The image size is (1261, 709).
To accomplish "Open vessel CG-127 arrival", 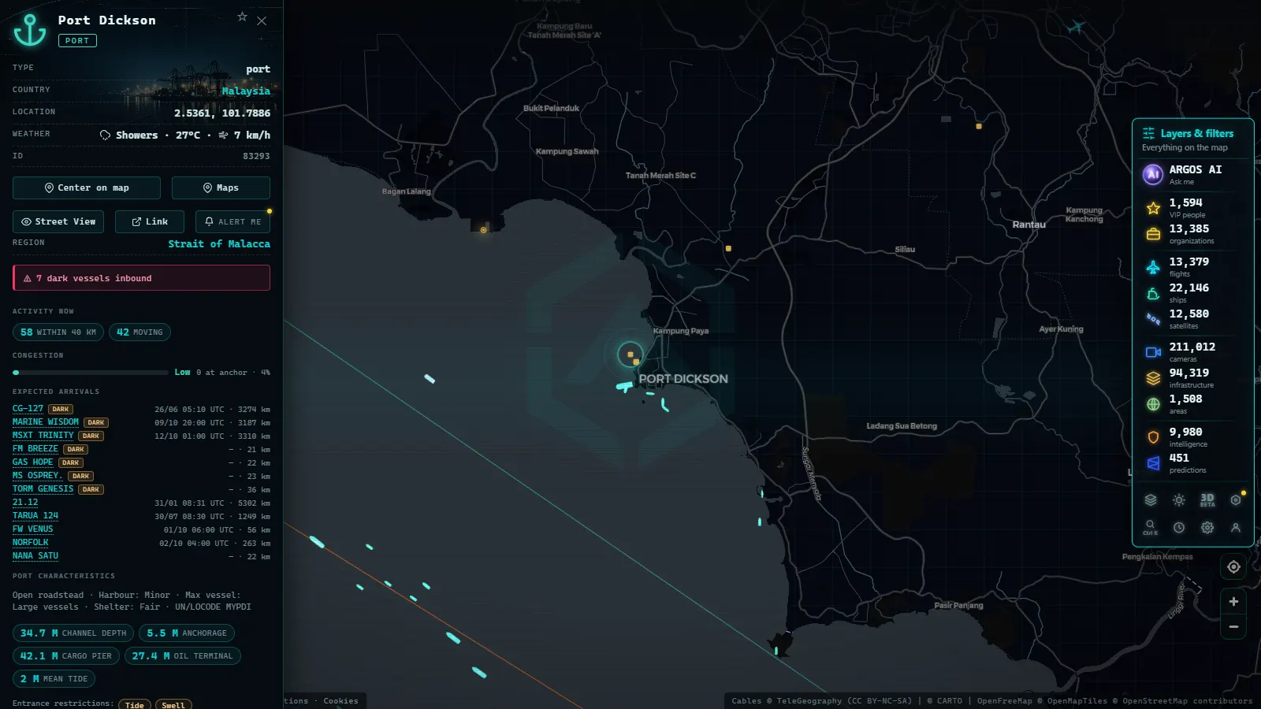I will [x=28, y=409].
